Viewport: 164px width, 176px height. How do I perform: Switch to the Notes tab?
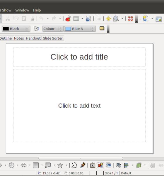point(19,38)
